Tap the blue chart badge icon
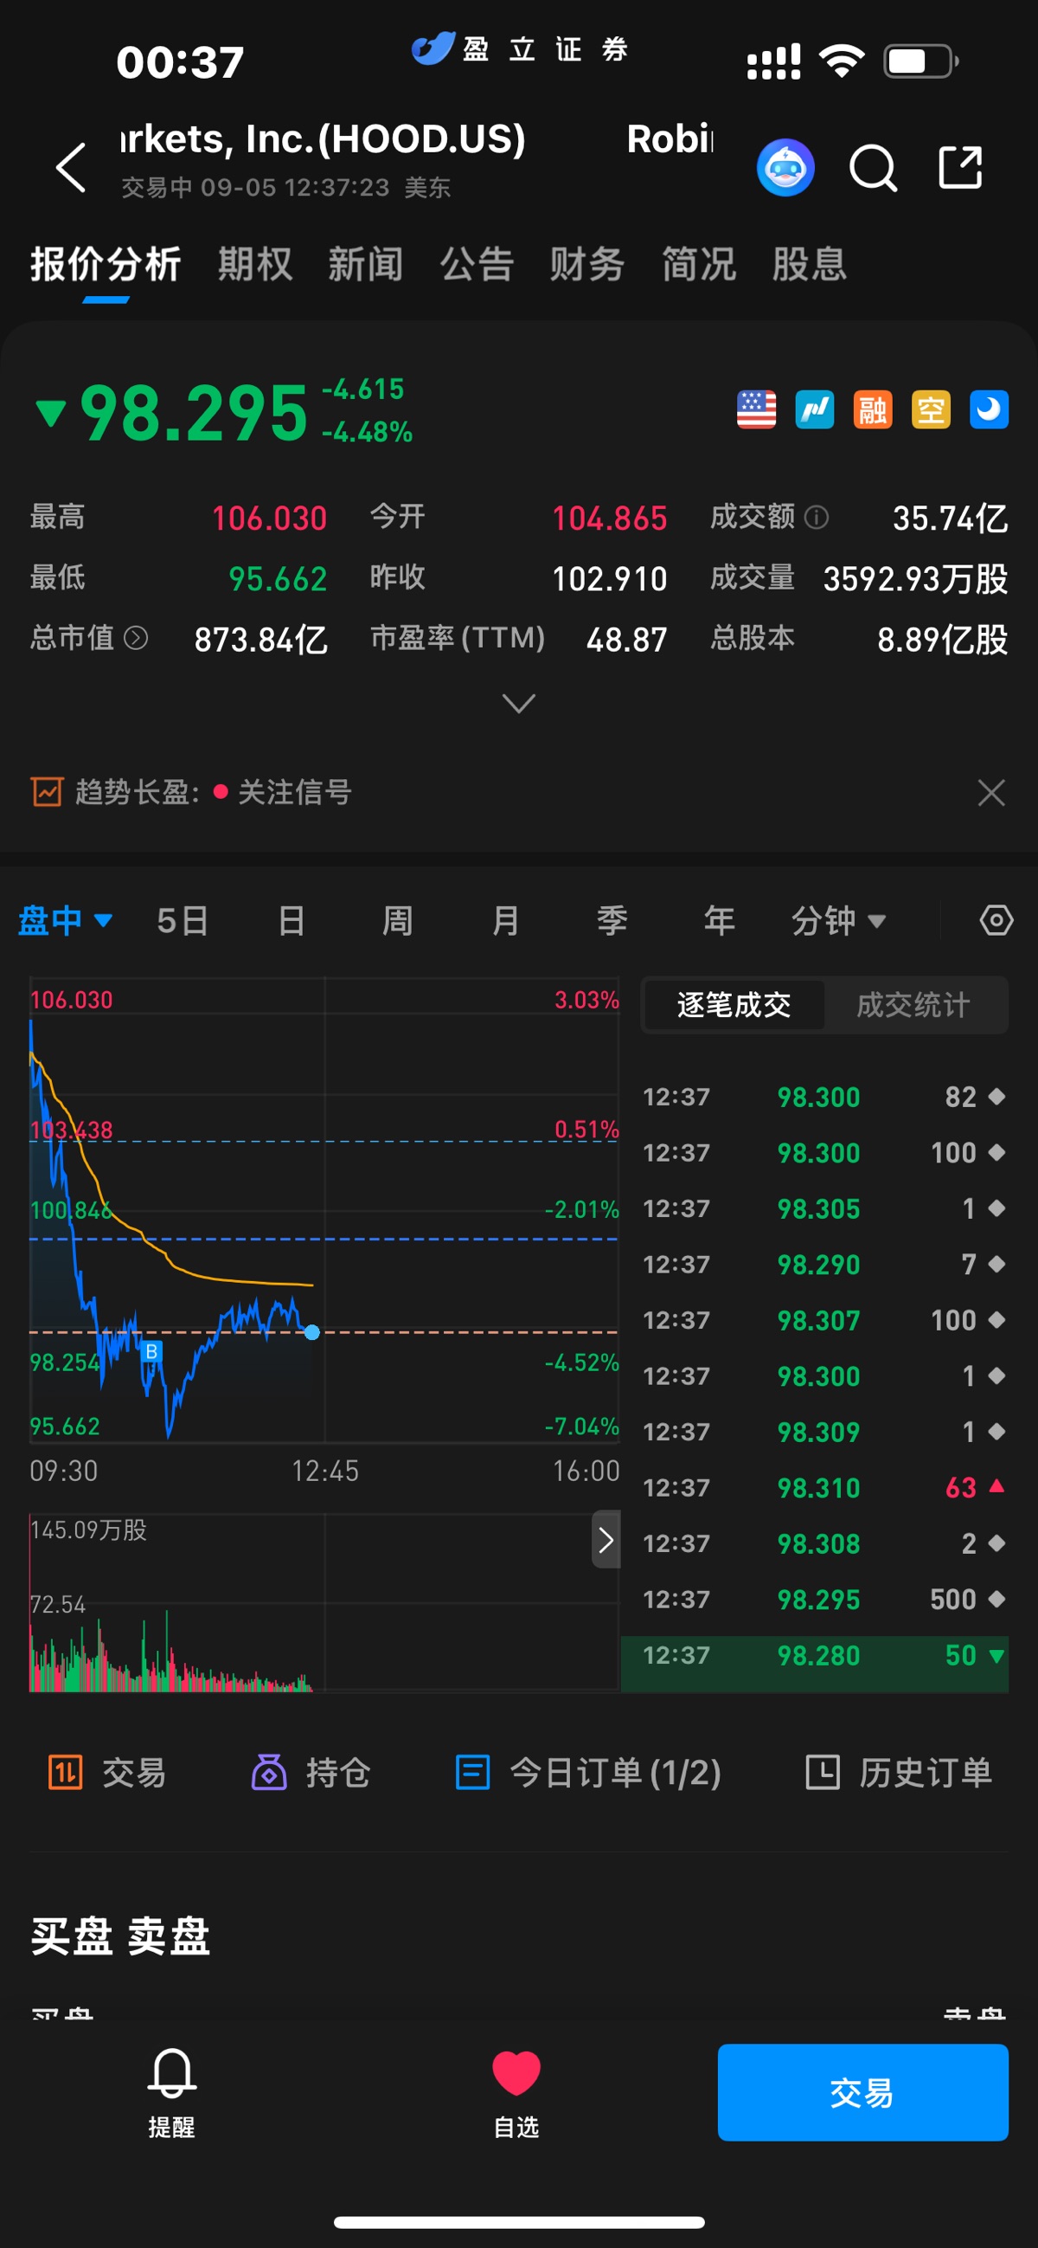The image size is (1038, 2248). tap(815, 409)
